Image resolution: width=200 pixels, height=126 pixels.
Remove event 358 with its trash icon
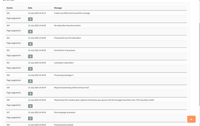tap(30, 106)
